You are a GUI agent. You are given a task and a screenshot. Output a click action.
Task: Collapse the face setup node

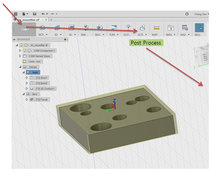(x=24, y=94)
